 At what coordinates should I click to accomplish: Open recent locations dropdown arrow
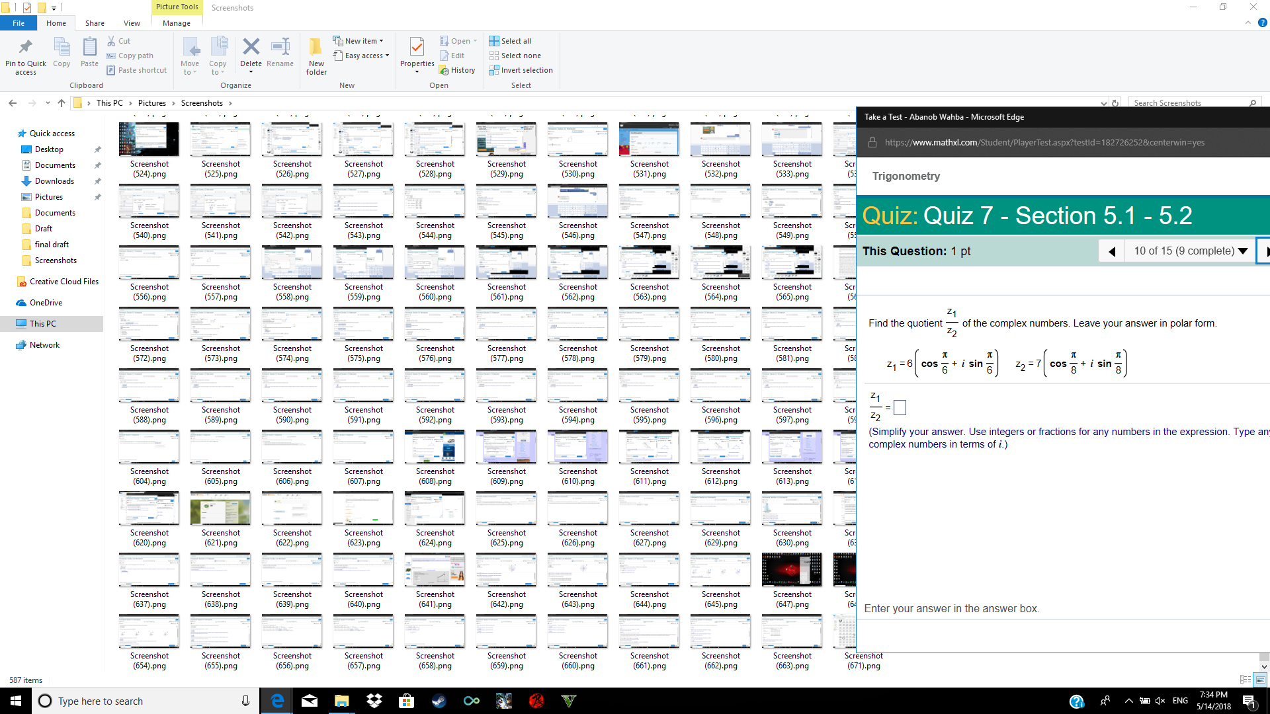click(x=48, y=103)
